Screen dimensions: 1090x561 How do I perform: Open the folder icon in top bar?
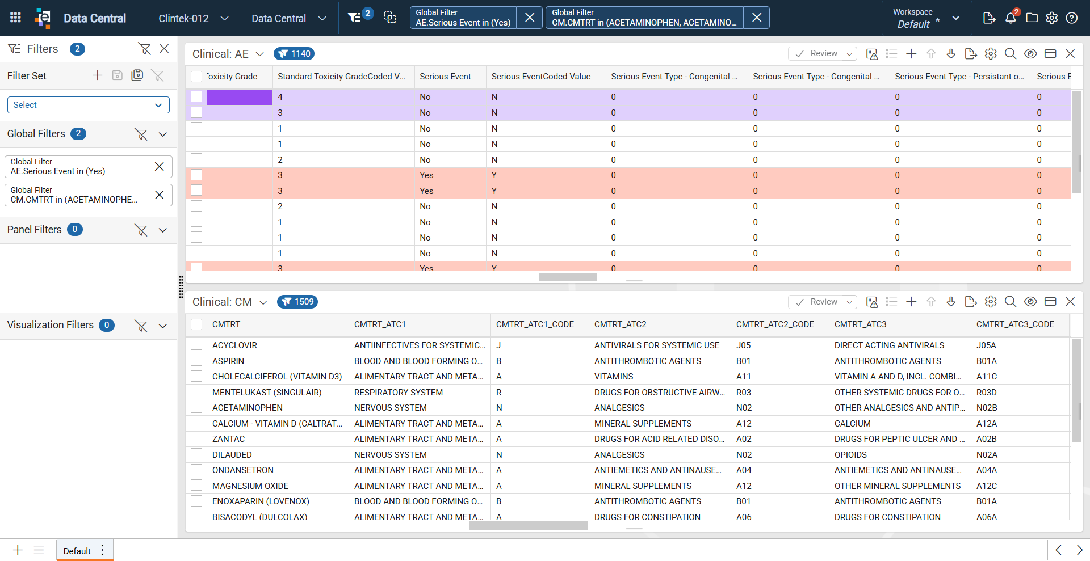point(1032,18)
